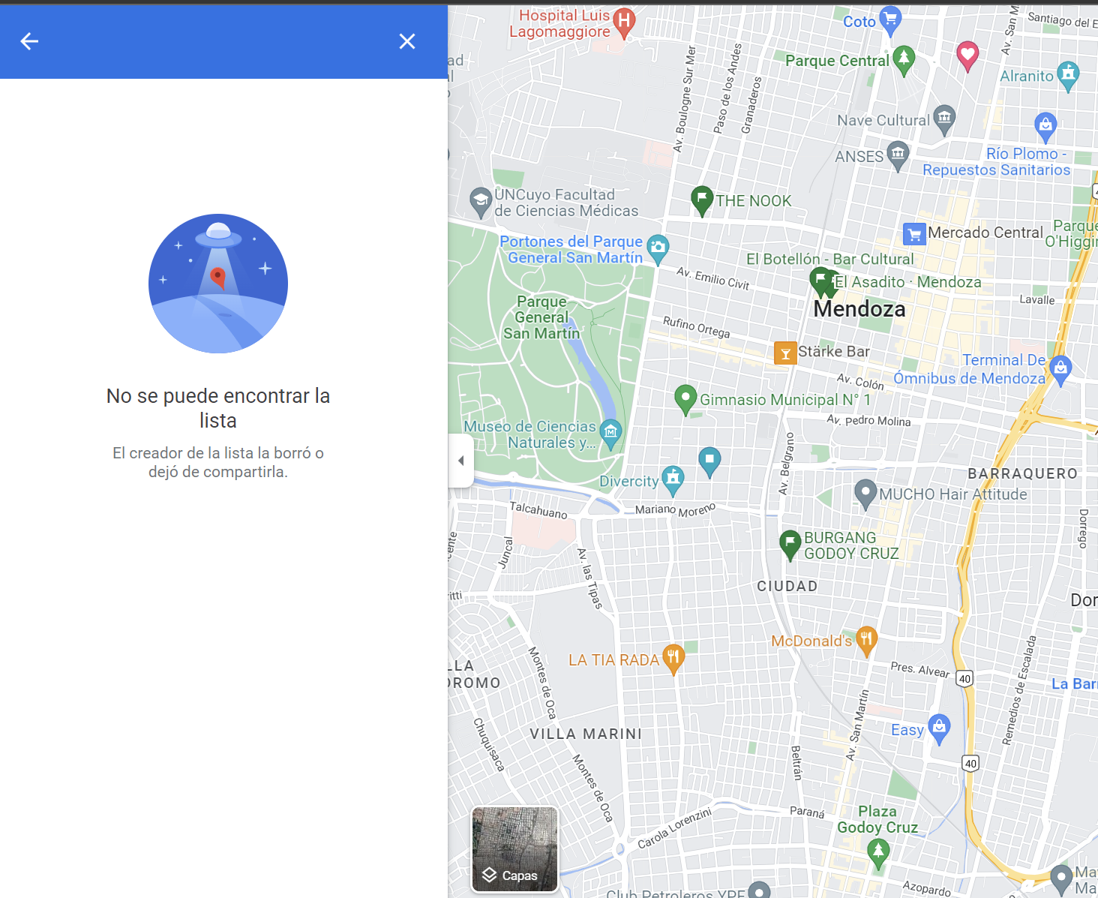The width and height of the screenshot is (1098, 898).
Task: Click the Mercado Central shopping icon
Action: (x=914, y=233)
